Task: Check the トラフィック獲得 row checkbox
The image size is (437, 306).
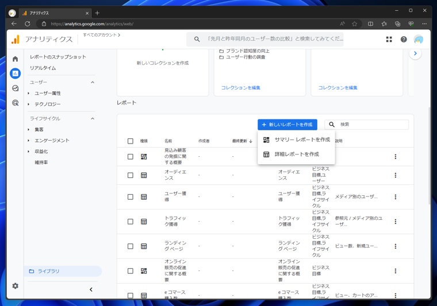Action: pos(130,222)
